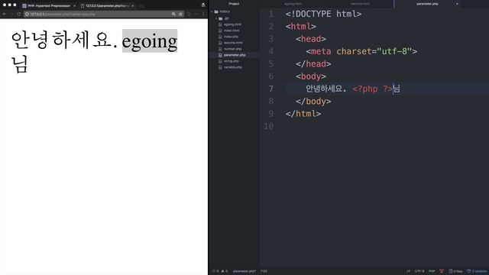
Task: Open variable.php in project tree
Action: pos(232,67)
